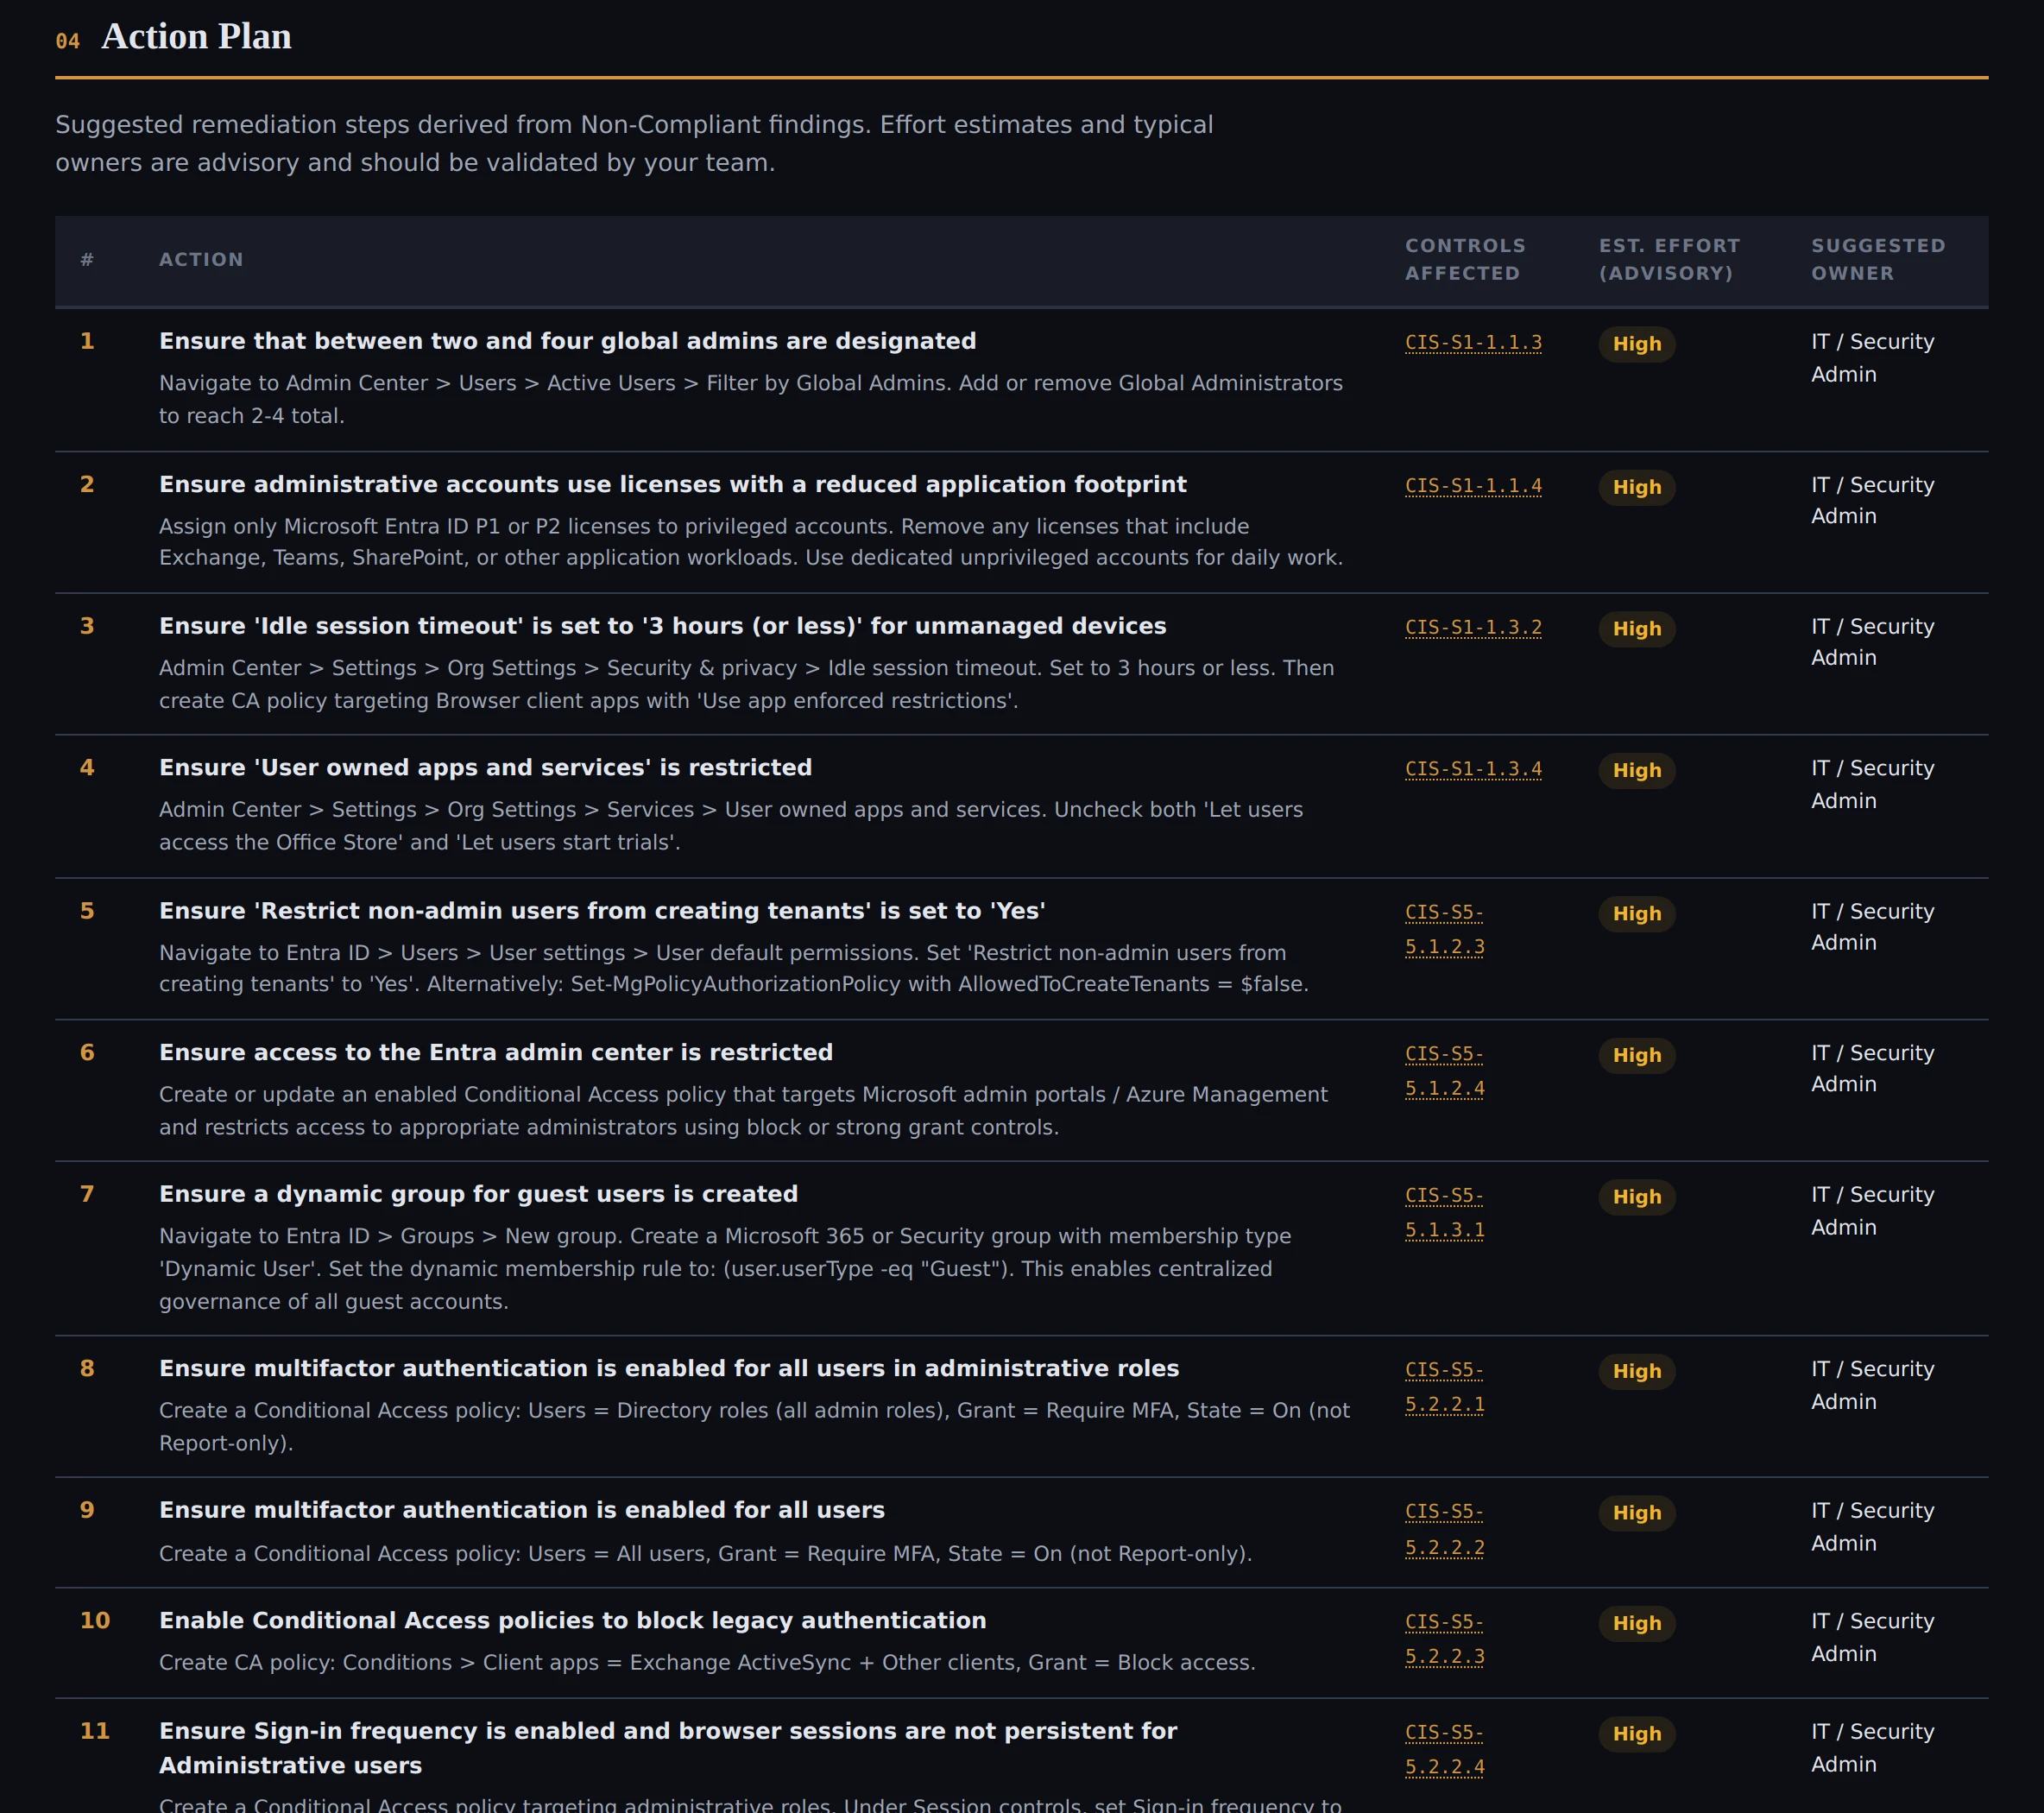This screenshot has height=1813, width=2044.
Task: Open control CIS-S5-5.1.2.3 for tenant restriction
Action: click(1444, 929)
